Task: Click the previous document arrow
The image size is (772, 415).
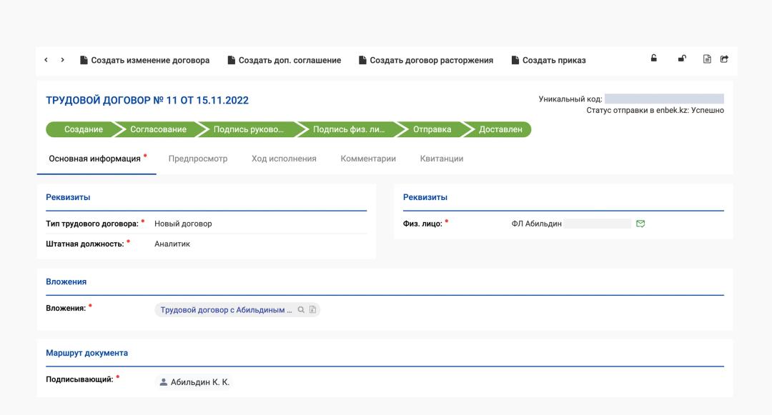Action: tap(46, 60)
